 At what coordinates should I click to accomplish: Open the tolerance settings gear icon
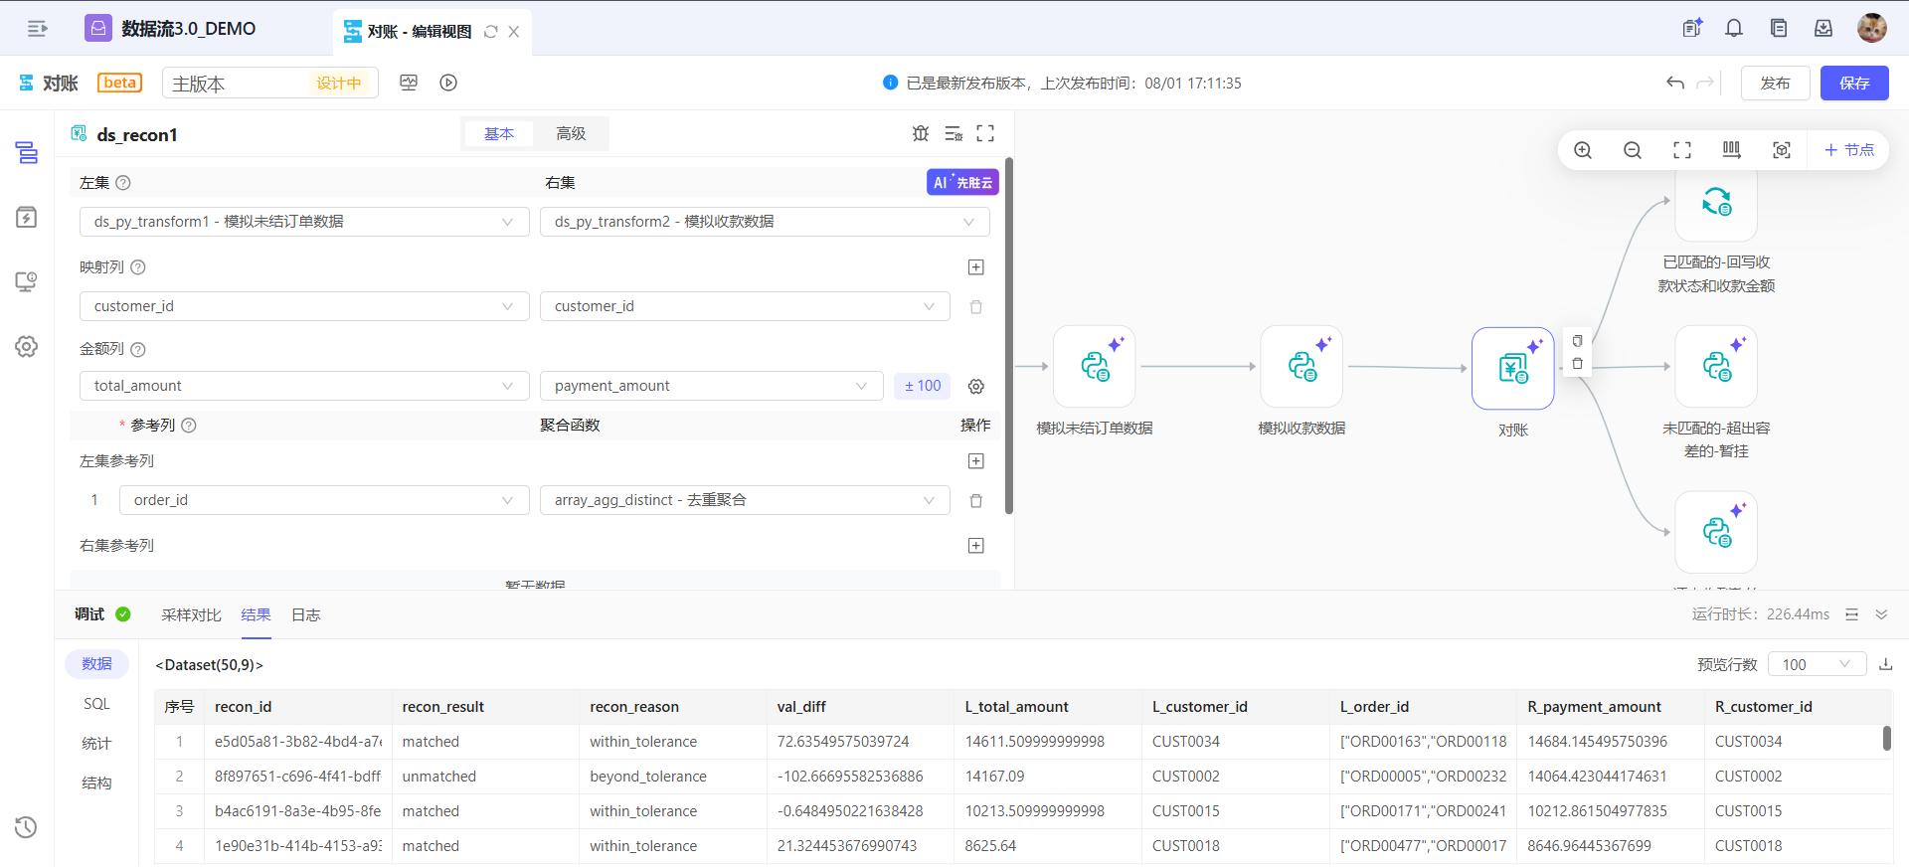pyautogui.click(x=976, y=386)
